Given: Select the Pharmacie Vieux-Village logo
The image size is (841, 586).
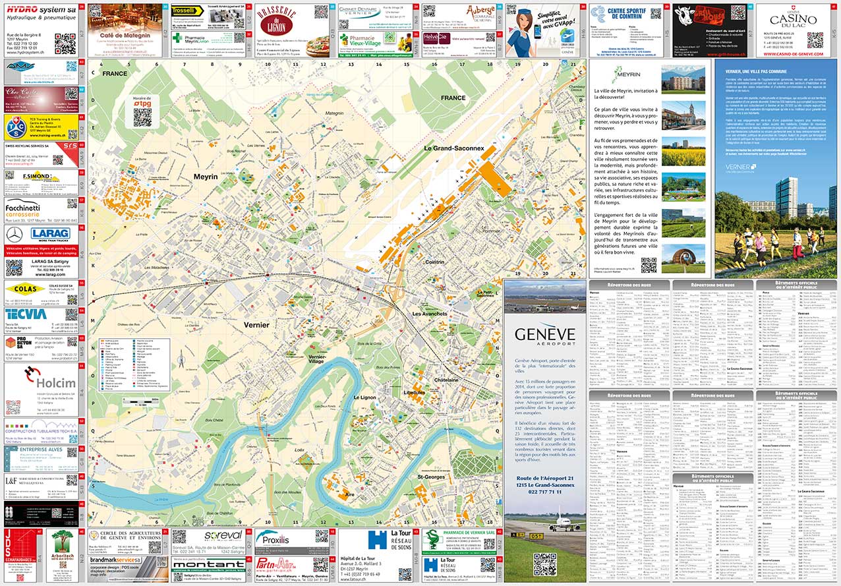Looking at the screenshot, I should tap(362, 42).
